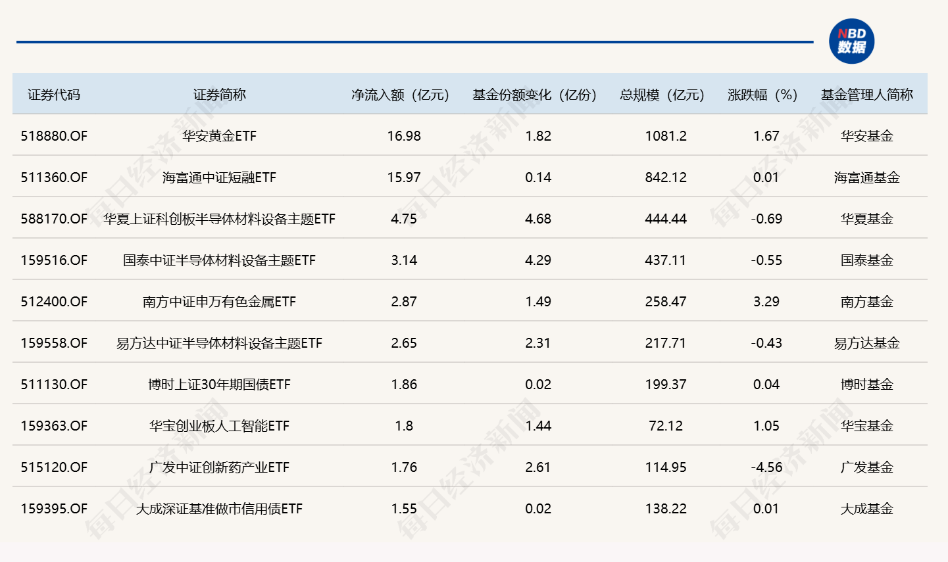
Task: Select total scale value 444.44
Action: 666,219
